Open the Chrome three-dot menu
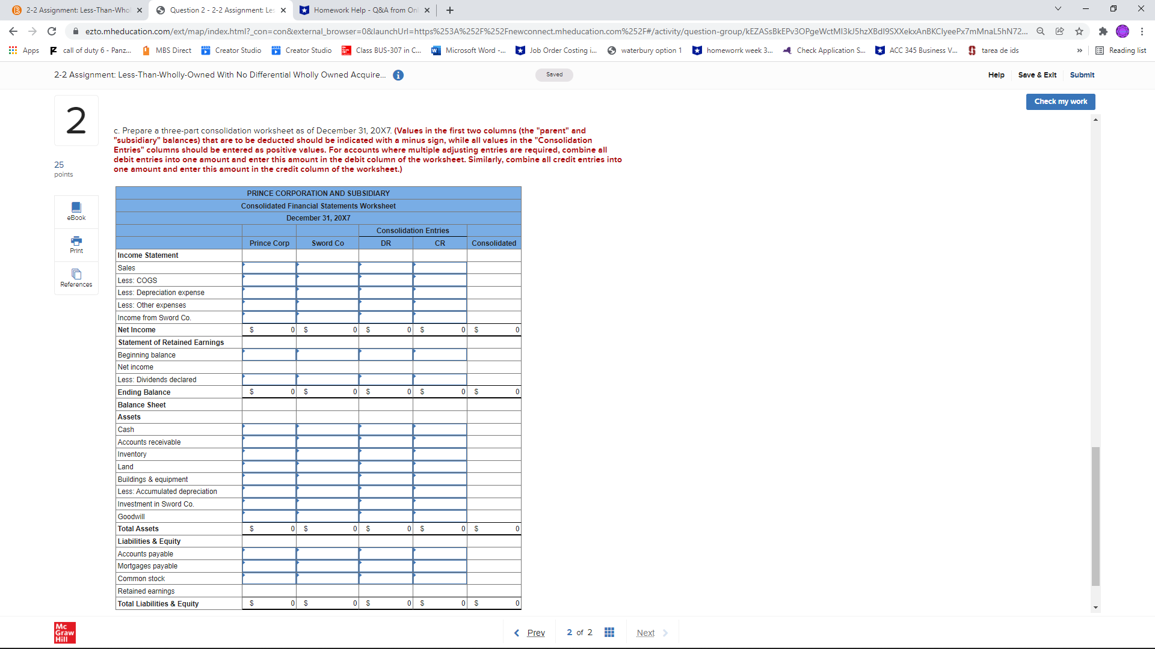Image resolution: width=1155 pixels, height=649 pixels. [1142, 31]
